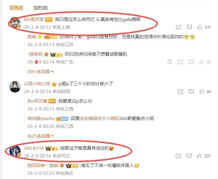Visit 单纯爱xiaohu's profile from username

[41, 118]
